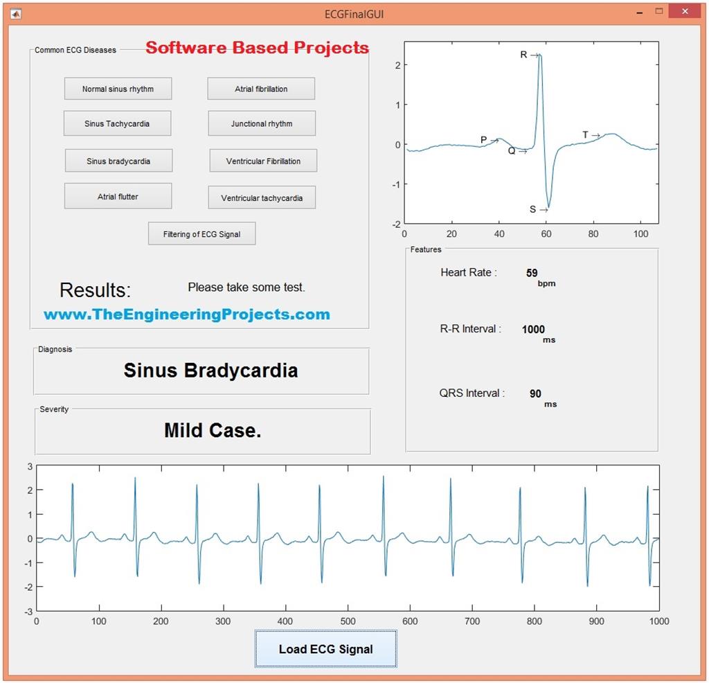Click the Atrial flutter button
Viewport: 709px width, 683px height.
coord(118,196)
